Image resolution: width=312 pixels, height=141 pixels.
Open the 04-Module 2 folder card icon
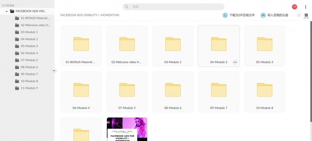(219, 44)
